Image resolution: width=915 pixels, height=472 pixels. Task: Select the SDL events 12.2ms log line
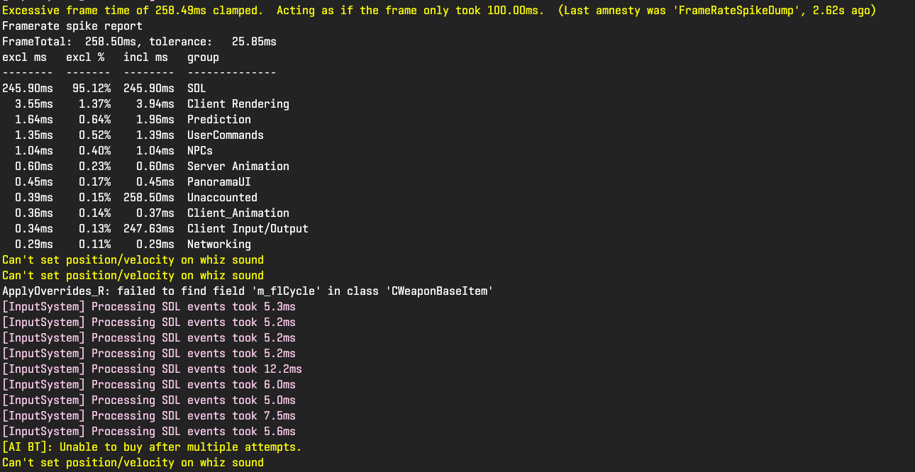click(x=152, y=369)
